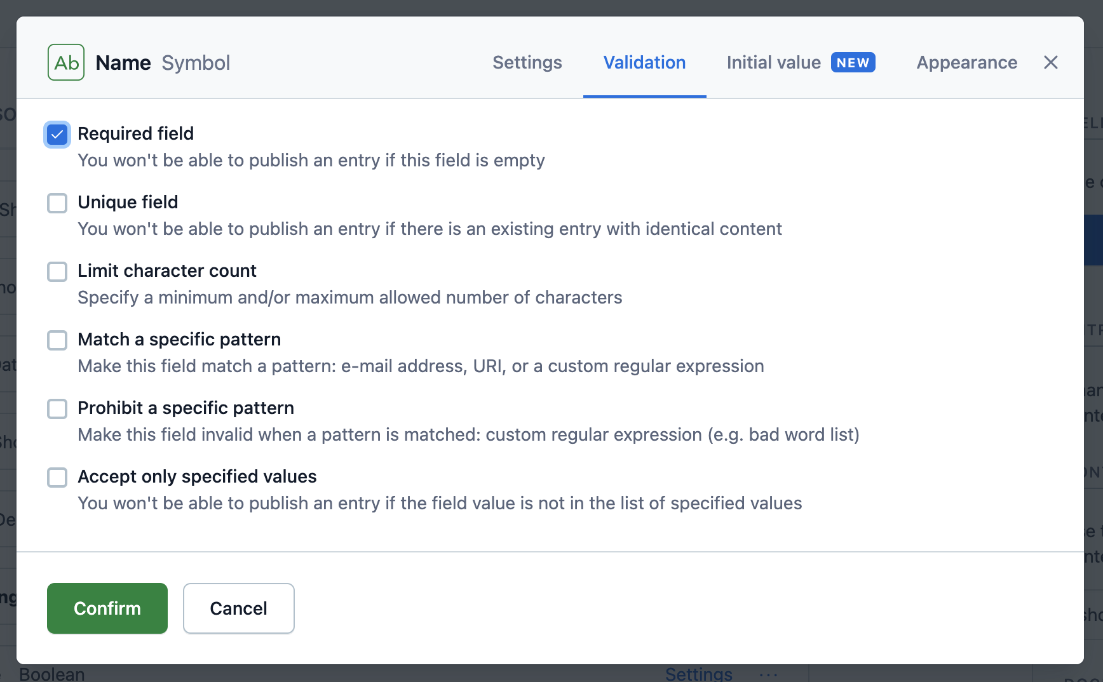The height and width of the screenshot is (682, 1103).
Task: Click the NEW badge on Initial value
Action: (853, 62)
